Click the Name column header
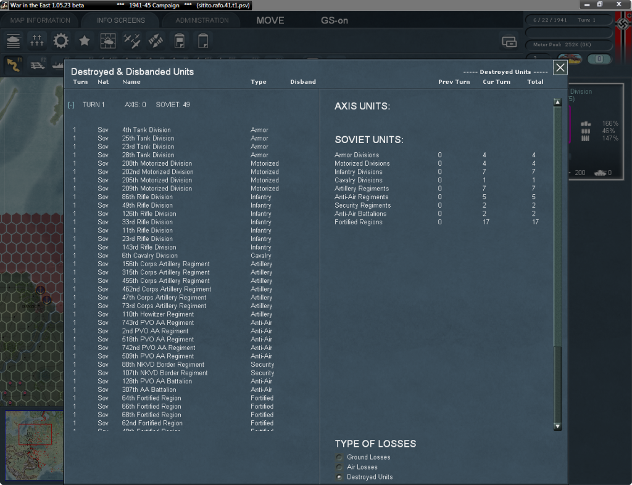The image size is (632, 485). [x=131, y=82]
